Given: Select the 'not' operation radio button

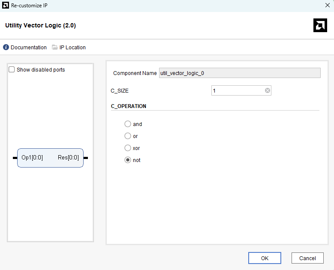Looking at the screenshot, I should click(128, 160).
